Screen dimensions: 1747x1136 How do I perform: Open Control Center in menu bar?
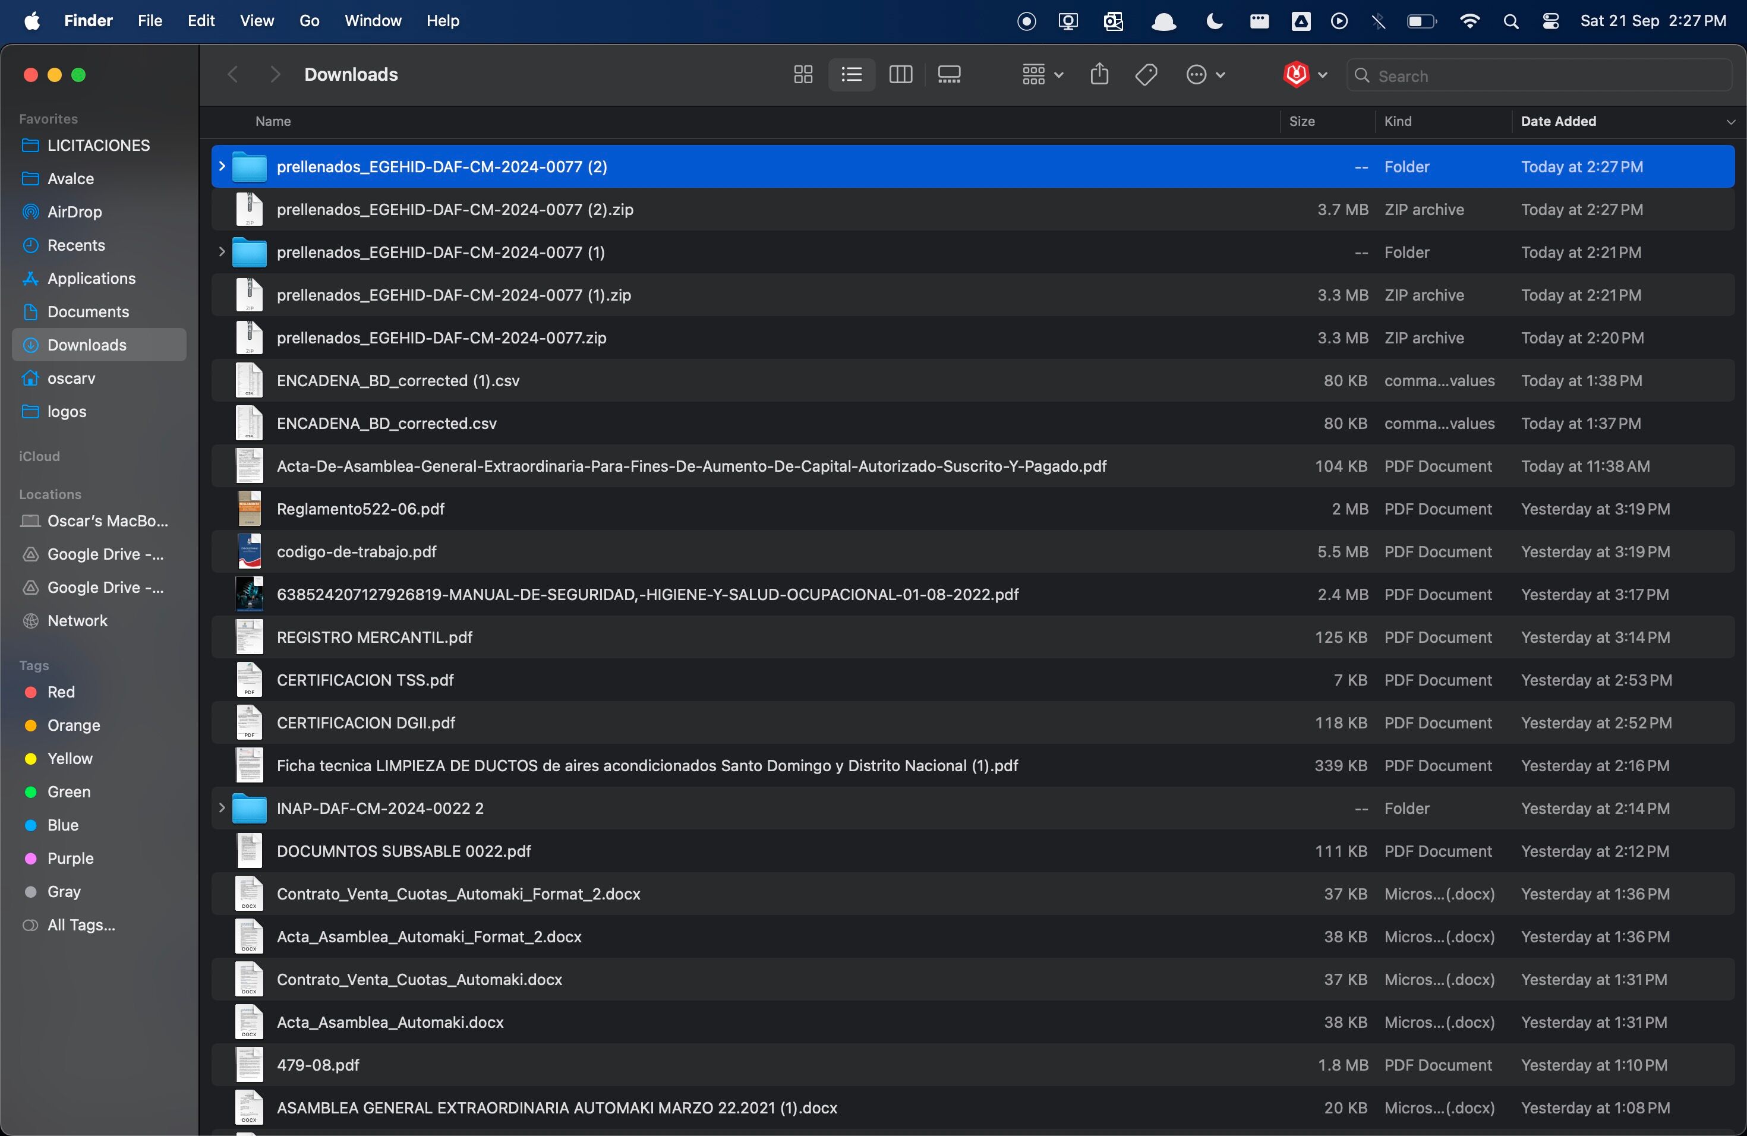coord(1551,21)
